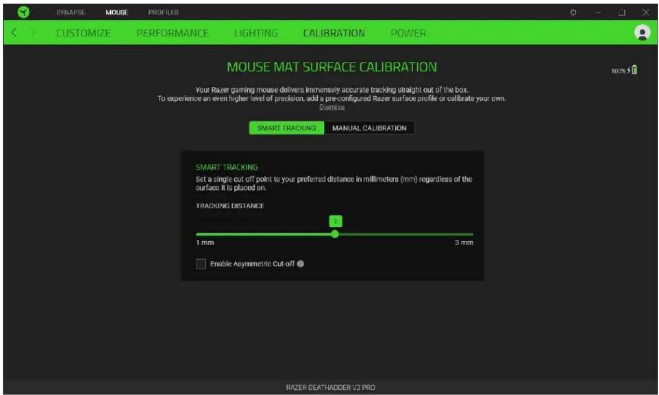
Task: Switch to the Power tab
Action: pos(408,33)
